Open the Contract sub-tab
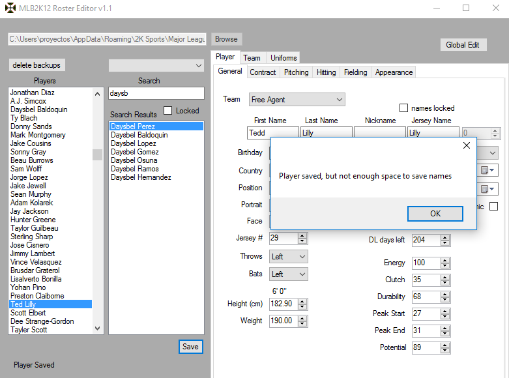 click(x=263, y=72)
